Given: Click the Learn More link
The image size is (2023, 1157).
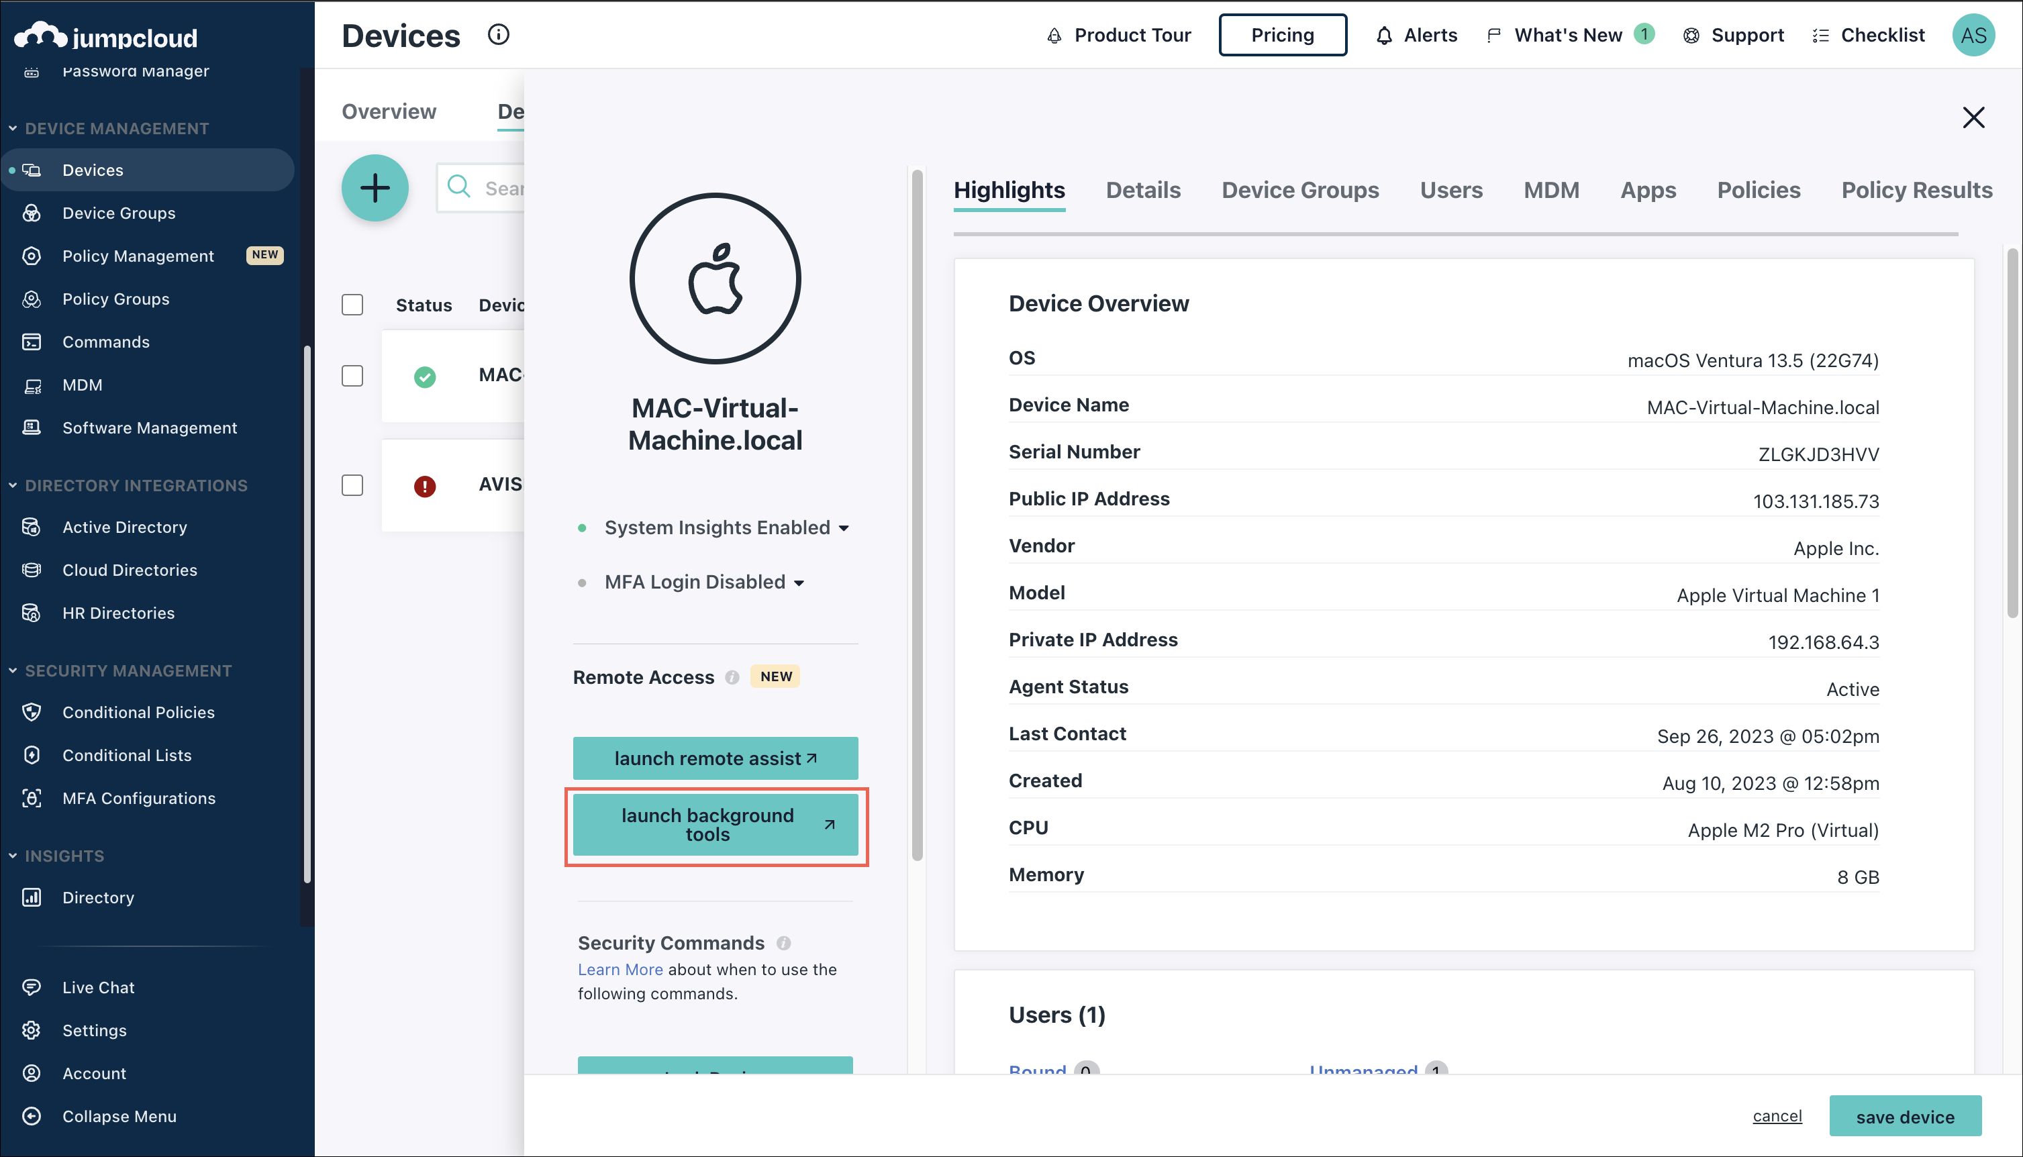Looking at the screenshot, I should click(620, 968).
